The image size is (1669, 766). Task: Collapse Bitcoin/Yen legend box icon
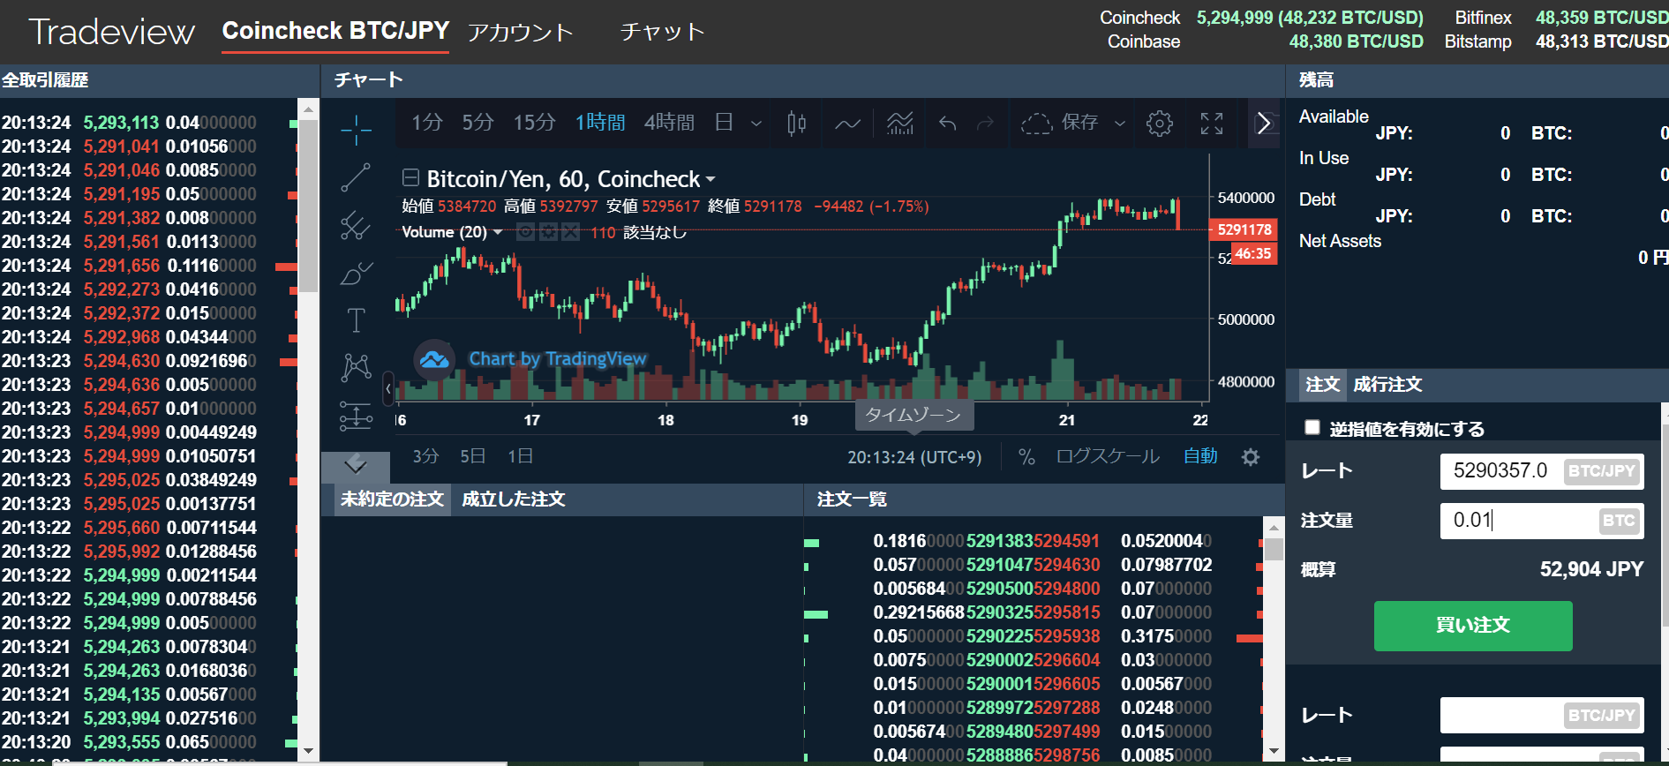tap(410, 177)
